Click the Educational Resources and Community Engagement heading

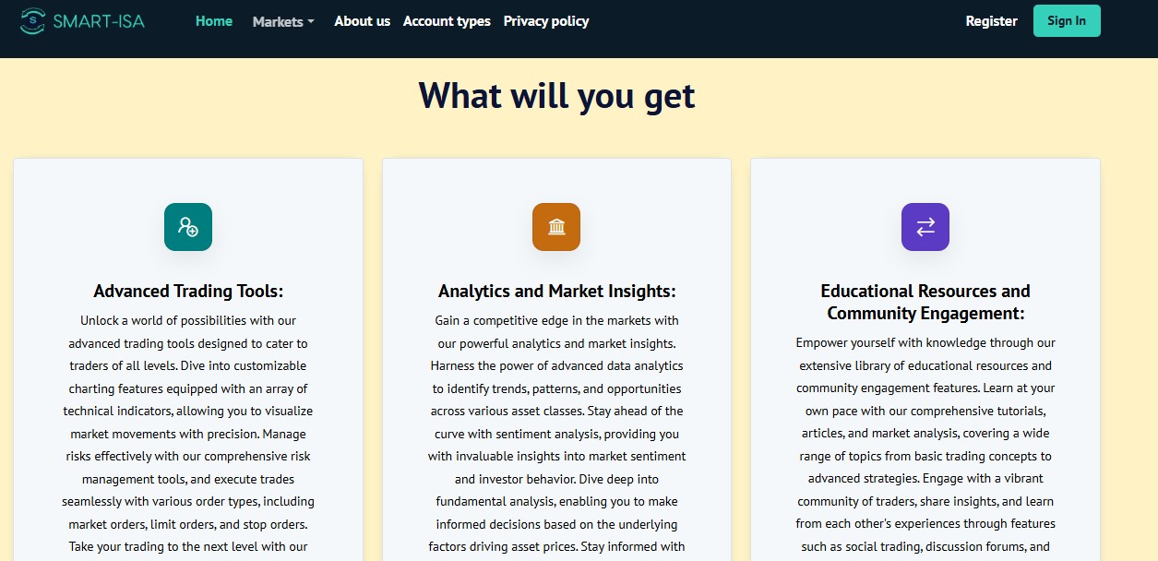click(x=925, y=302)
